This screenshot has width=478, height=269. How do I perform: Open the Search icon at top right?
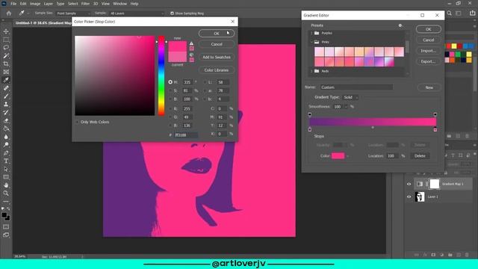tap(450, 13)
